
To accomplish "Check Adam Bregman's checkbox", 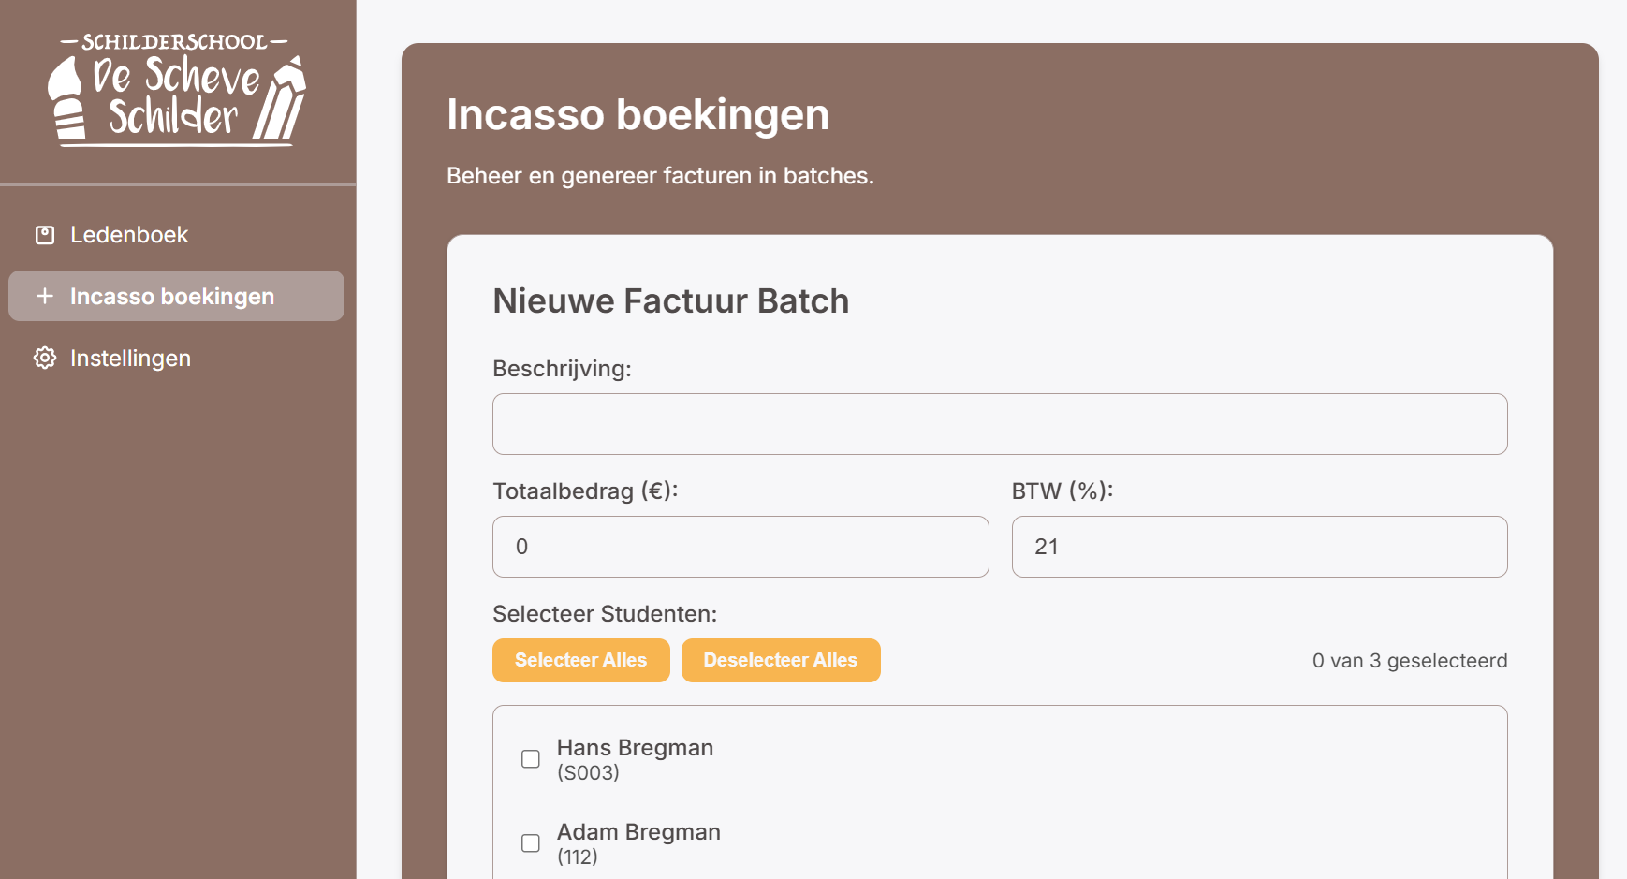I will point(529,842).
